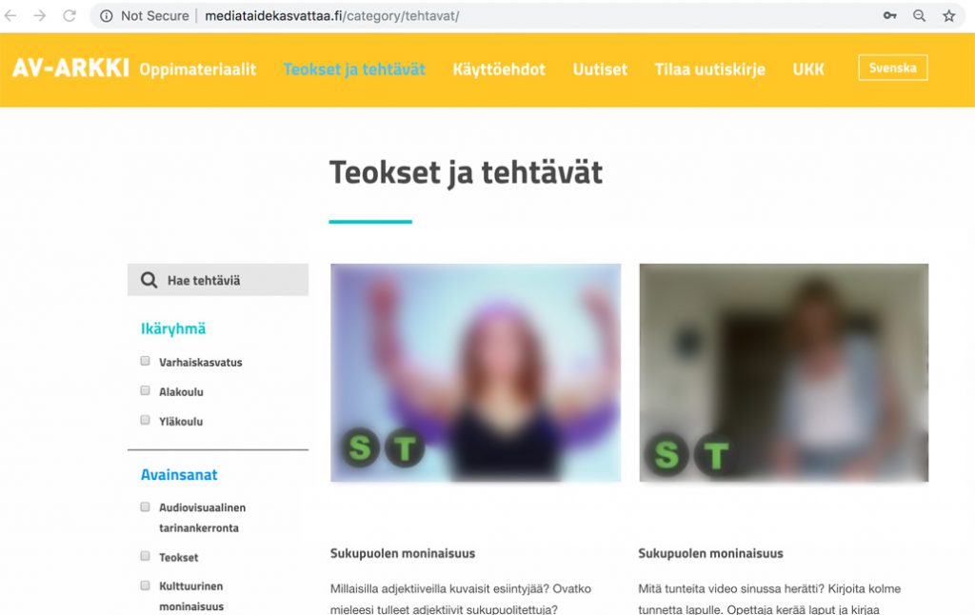This screenshot has height=615, width=975.
Task: Open the first Sukupuolen moninaisuus thumbnail
Action: (476, 372)
